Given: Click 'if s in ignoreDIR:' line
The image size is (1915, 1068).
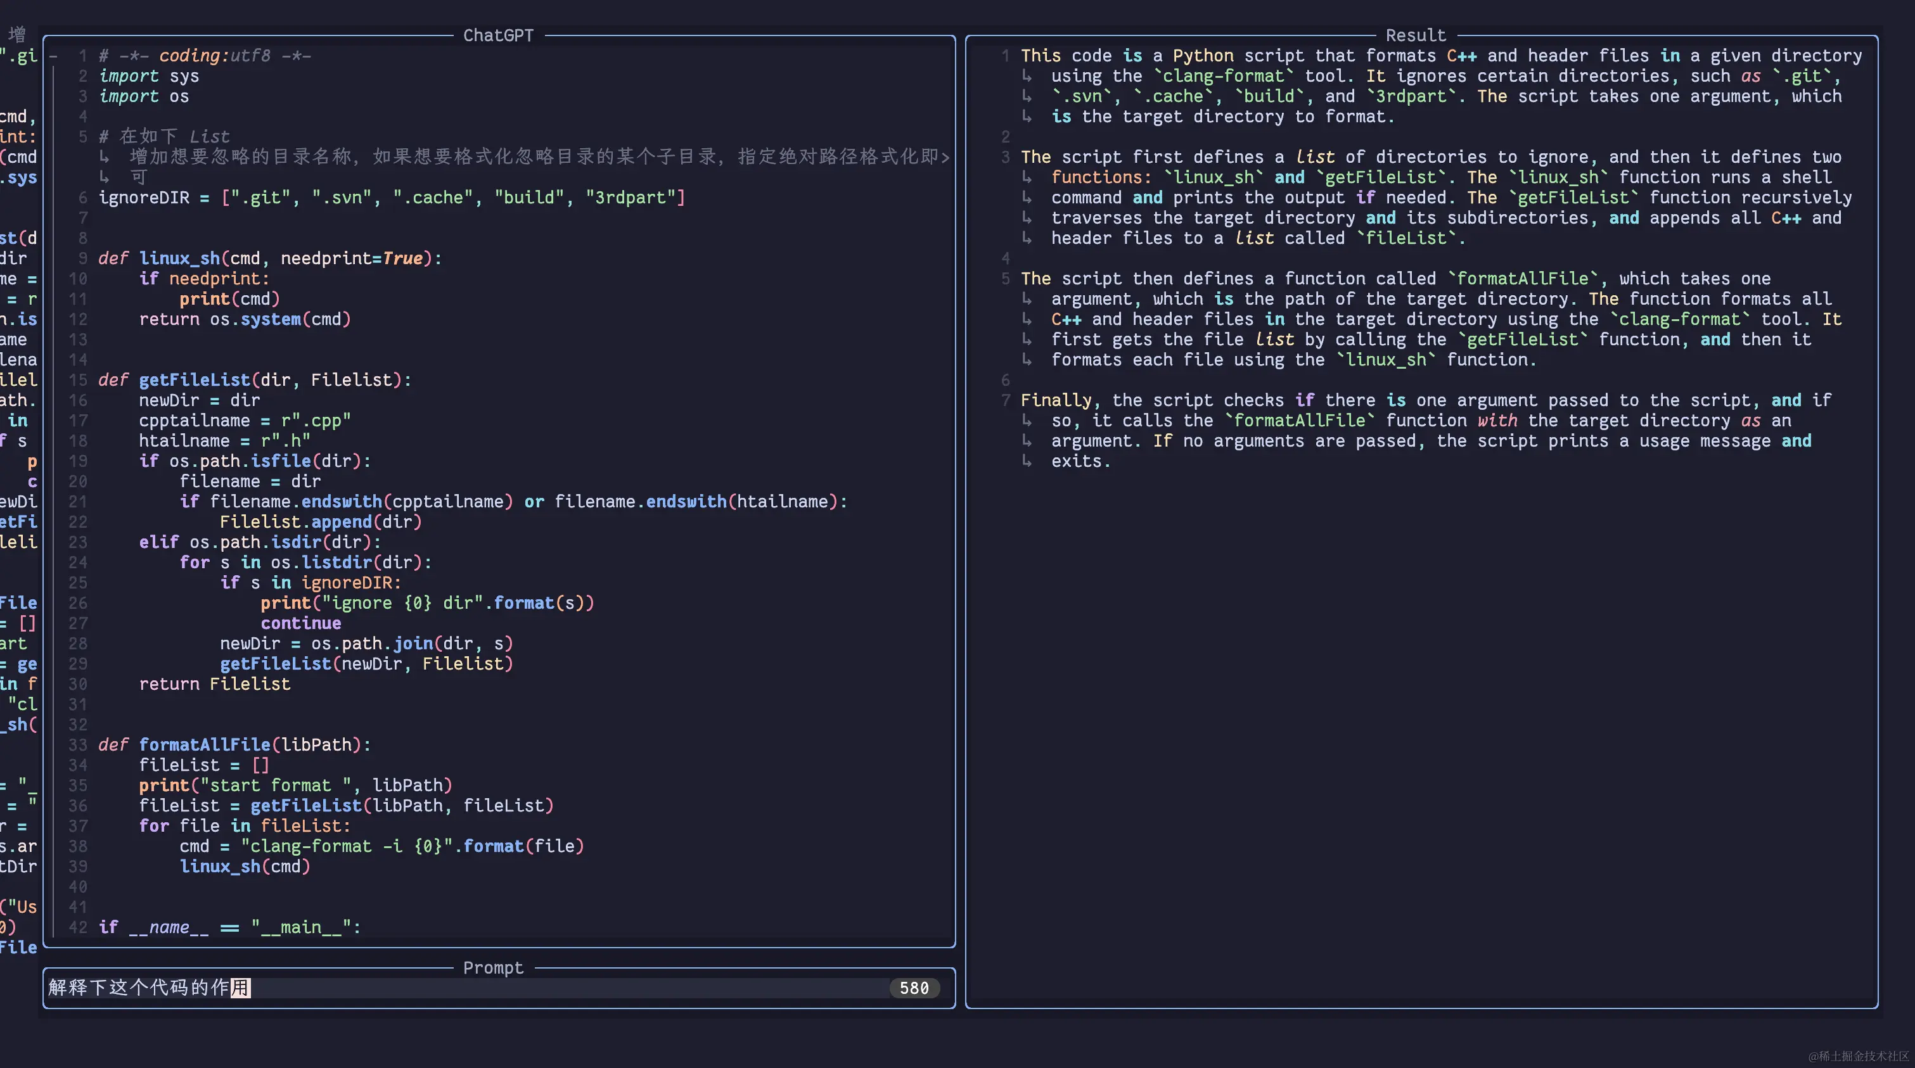Looking at the screenshot, I should pyautogui.click(x=311, y=583).
